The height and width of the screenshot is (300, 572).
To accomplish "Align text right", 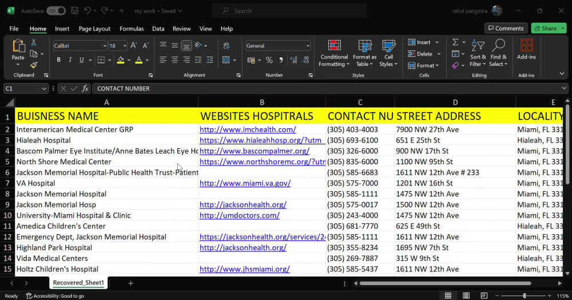I will [186, 60].
